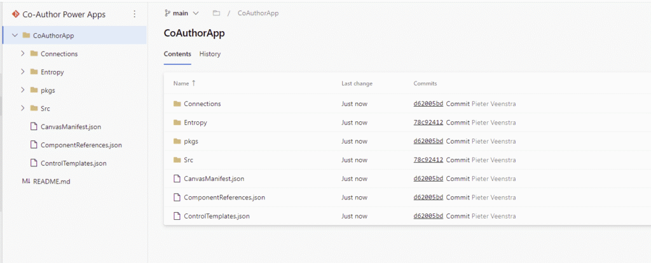Switch to the History tab

tap(210, 54)
